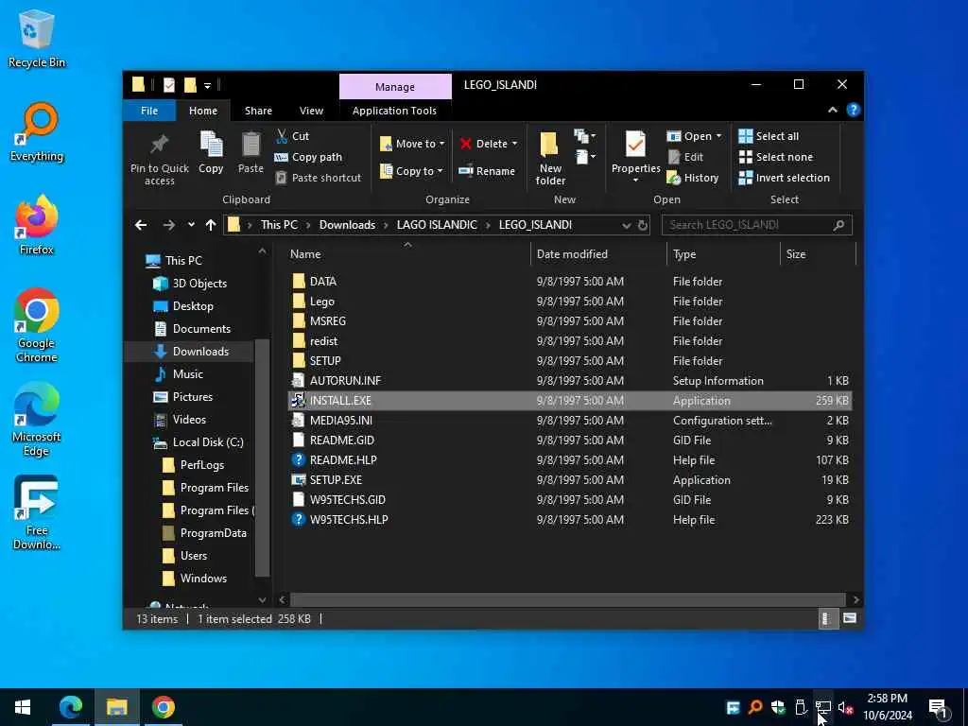The height and width of the screenshot is (726, 968).
Task: Click Invert selection in ribbon
Action: [x=784, y=178]
